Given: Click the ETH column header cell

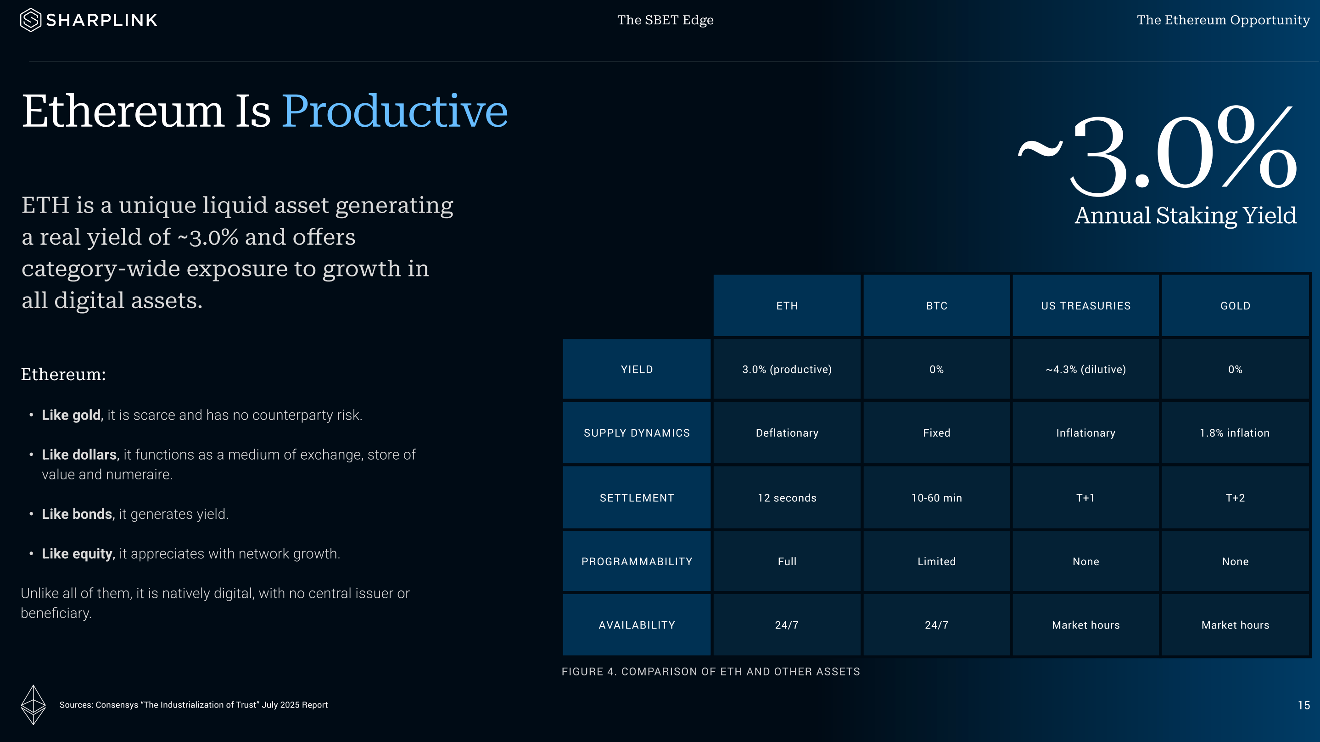Looking at the screenshot, I should pyautogui.click(x=787, y=306).
